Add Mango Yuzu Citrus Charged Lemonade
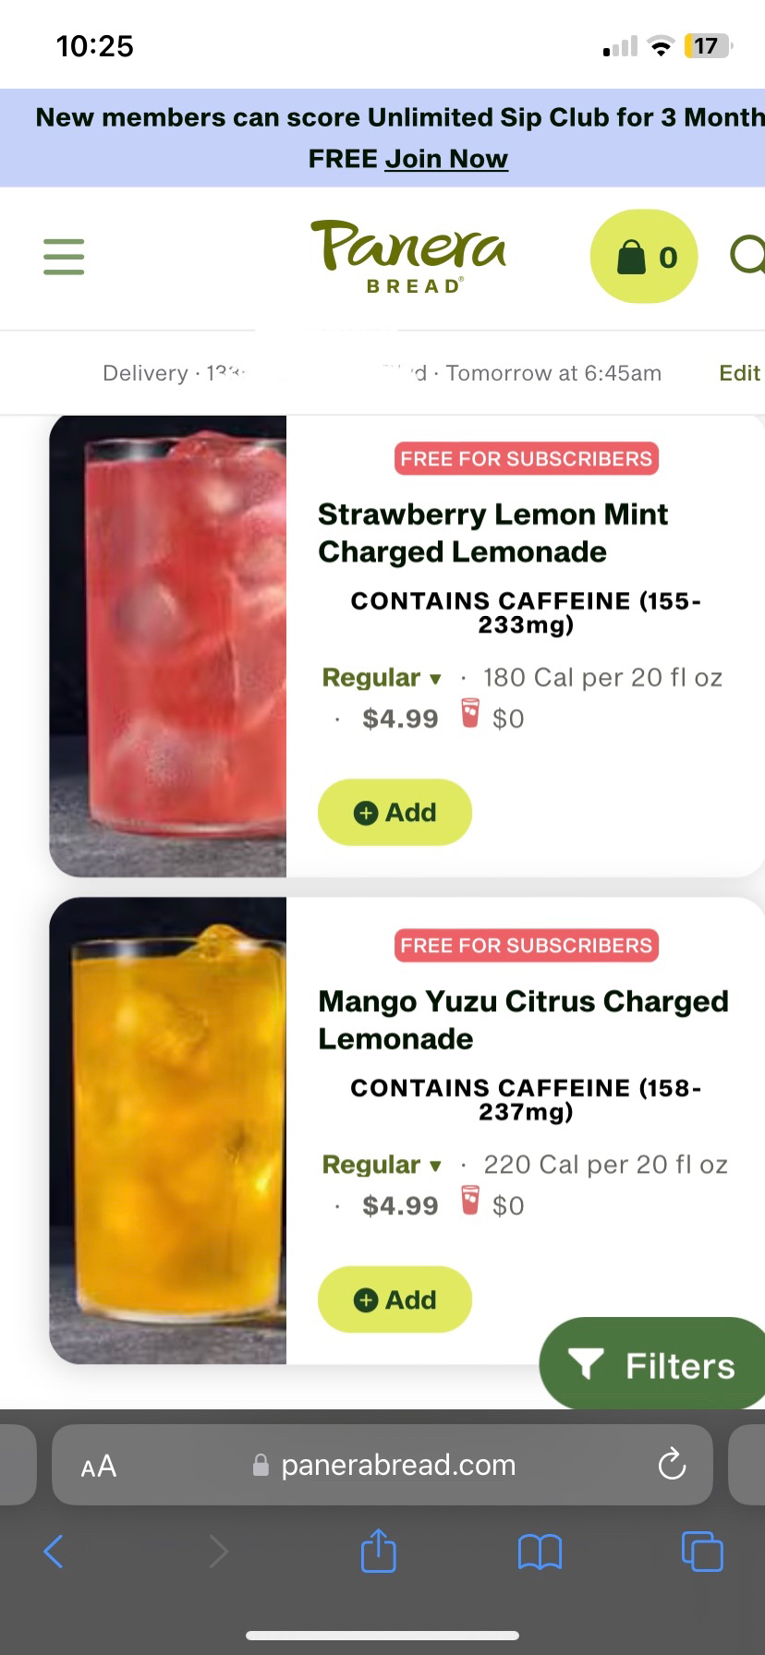The image size is (765, 1655). pos(395,1299)
